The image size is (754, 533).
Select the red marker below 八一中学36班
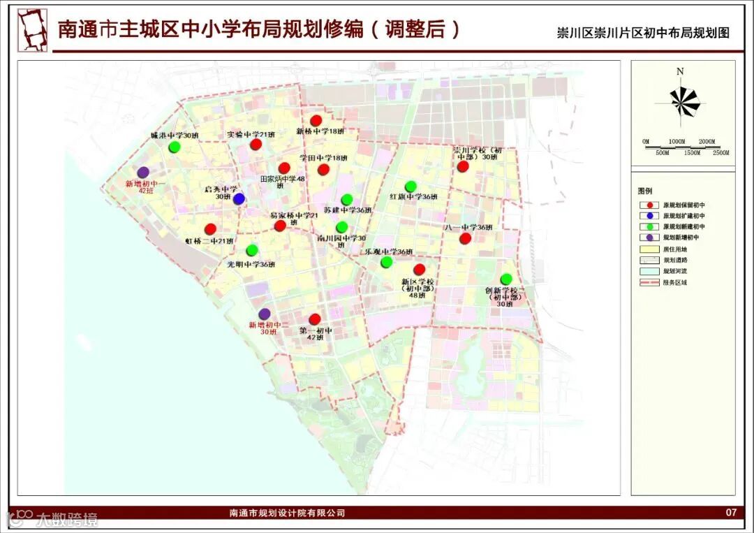click(x=465, y=238)
